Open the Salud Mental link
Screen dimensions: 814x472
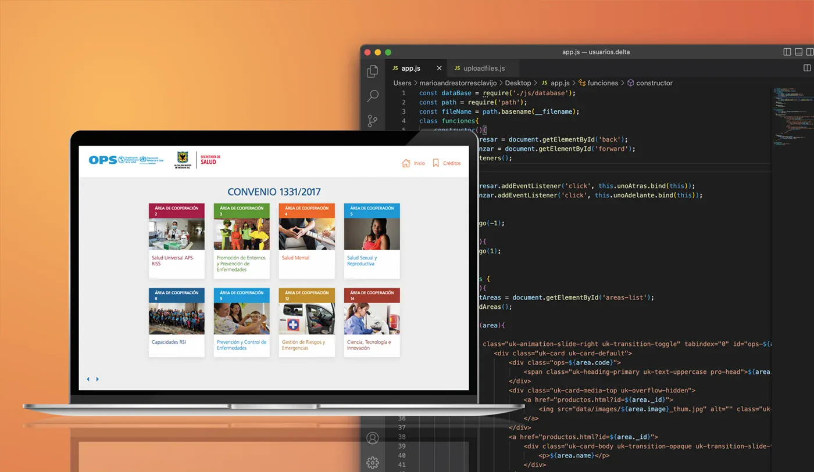(x=295, y=258)
